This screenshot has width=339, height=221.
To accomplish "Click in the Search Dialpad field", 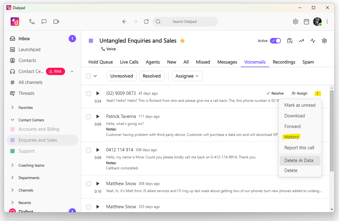I will [x=185, y=22].
